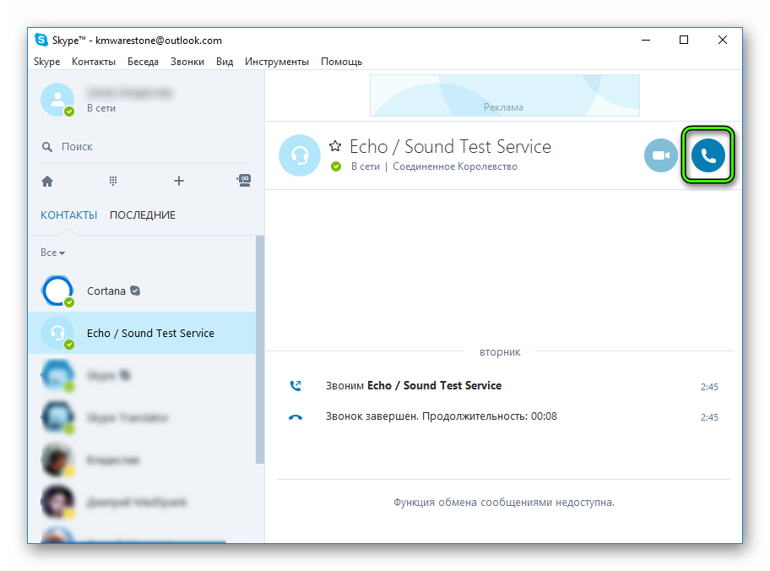
Task: Open the dial pad icon
Action: point(113,181)
